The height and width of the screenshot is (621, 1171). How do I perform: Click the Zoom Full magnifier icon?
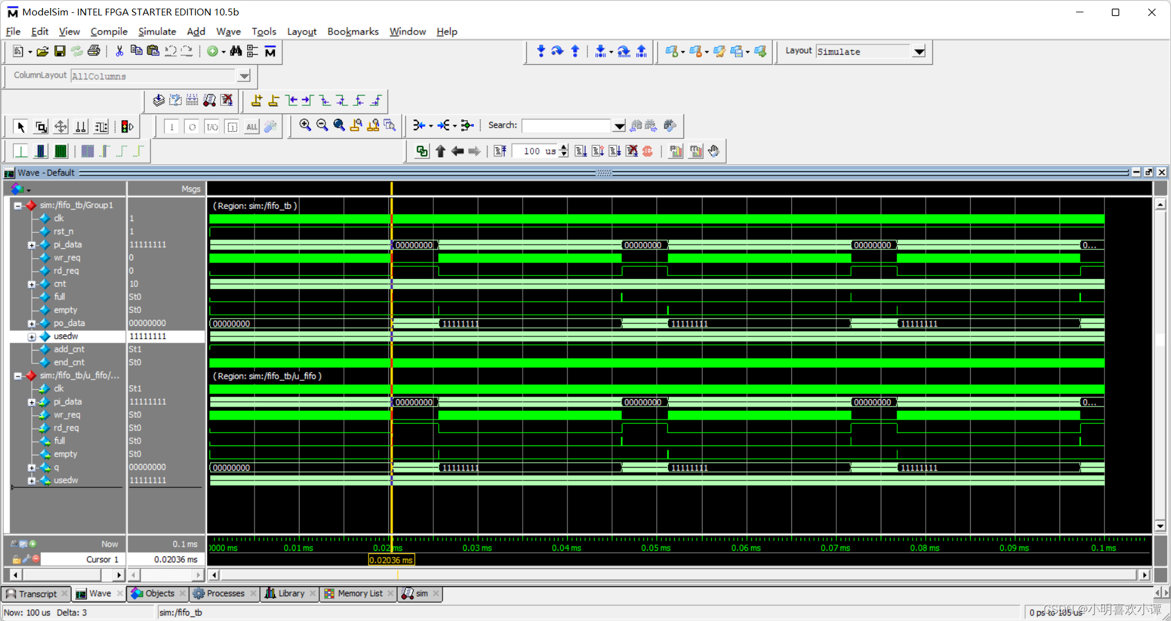(x=339, y=126)
